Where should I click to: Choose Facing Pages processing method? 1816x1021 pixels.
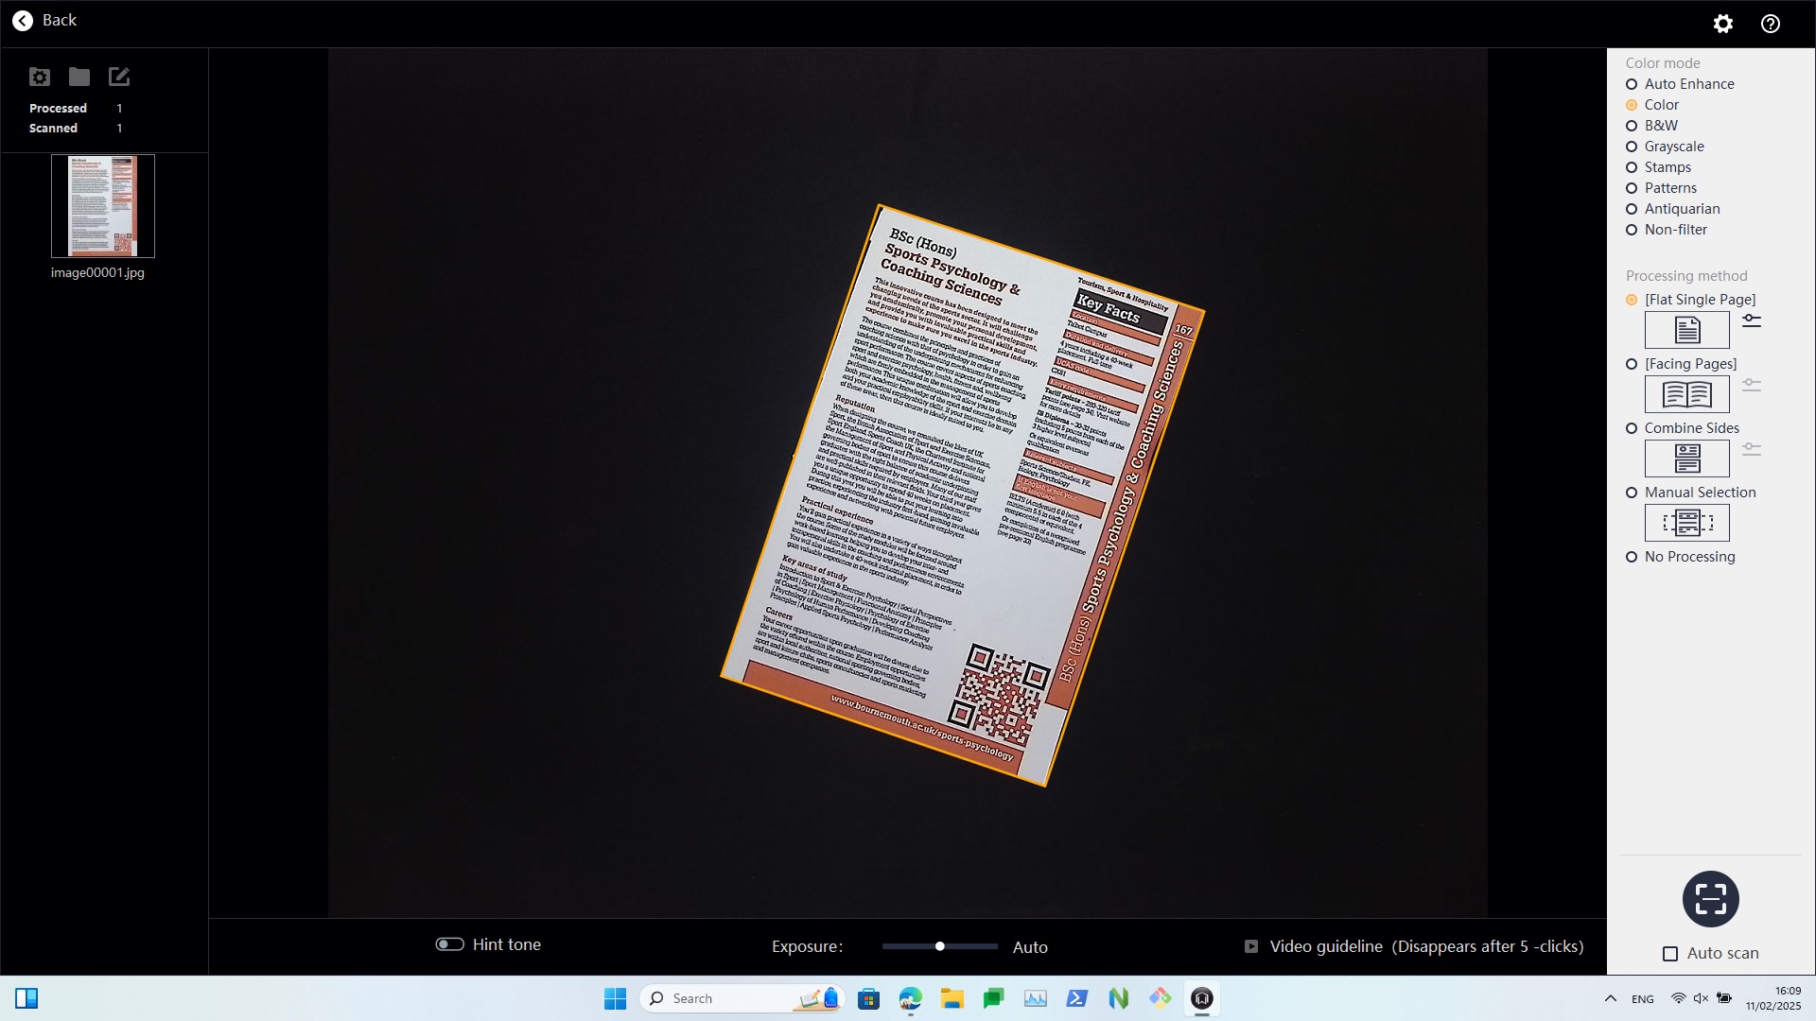[x=1632, y=364]
